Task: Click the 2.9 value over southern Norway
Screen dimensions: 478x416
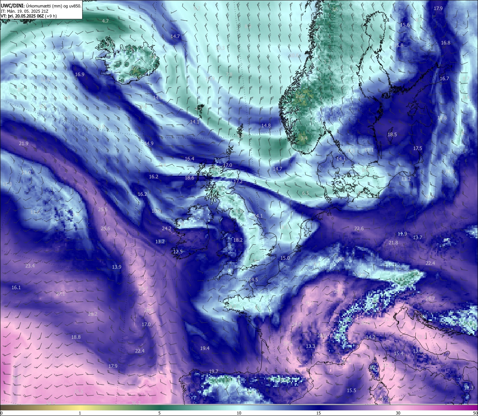Action: (x=299, y=96)
